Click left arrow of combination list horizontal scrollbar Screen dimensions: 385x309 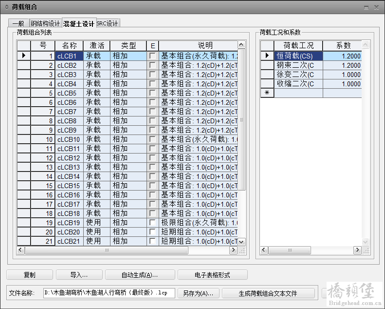[x=20, y=250]
